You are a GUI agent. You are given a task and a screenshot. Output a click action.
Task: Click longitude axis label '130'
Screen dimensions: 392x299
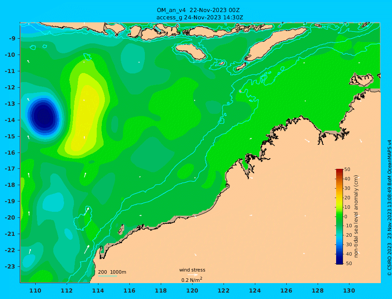(x=349, y=291)
